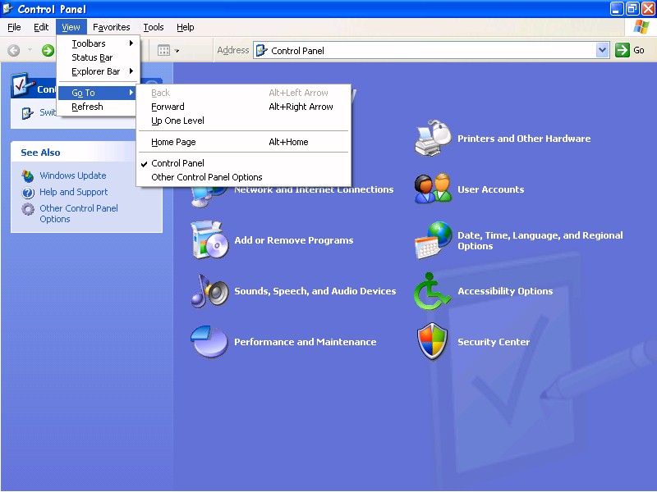Click the Date, Time, Language, Regional Options icon

pyautogui.click(x=433, y=240)
